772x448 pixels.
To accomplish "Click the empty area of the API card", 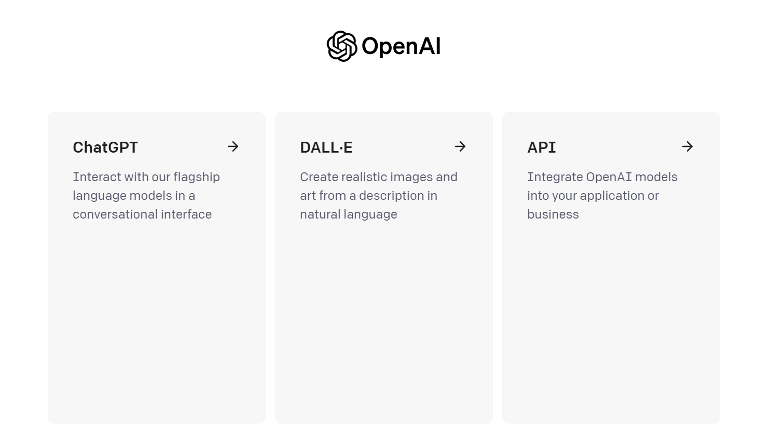I will 611,322.
